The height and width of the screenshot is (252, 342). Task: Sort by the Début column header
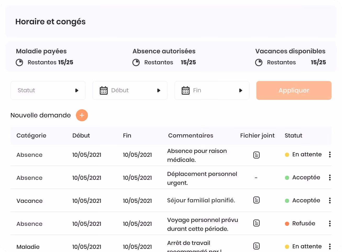pos(81,135)
